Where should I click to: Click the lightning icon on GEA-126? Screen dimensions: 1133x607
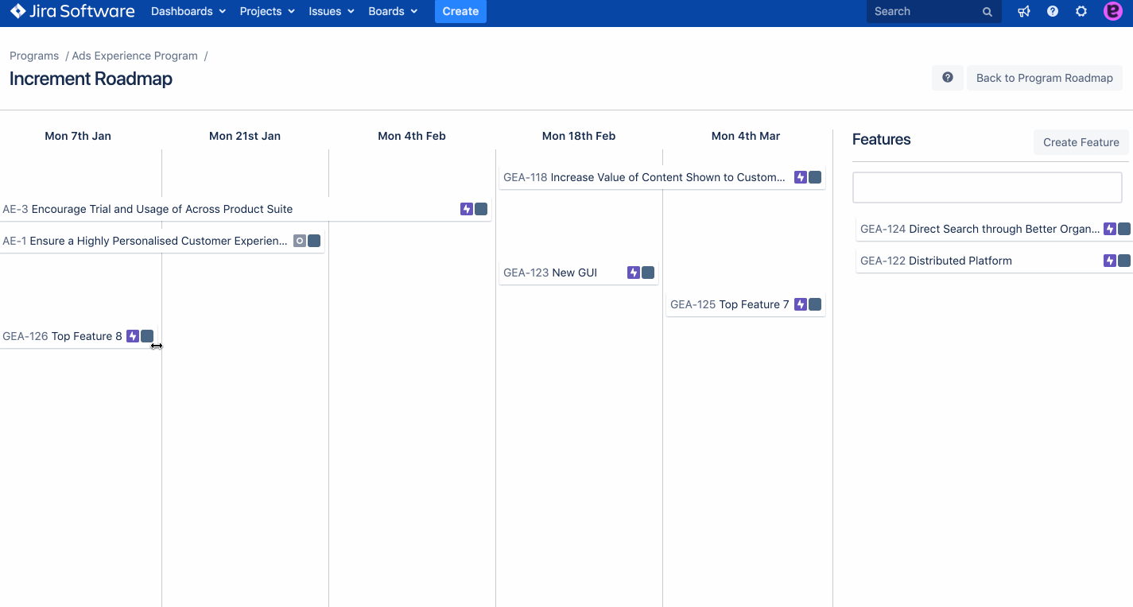[133, 336]
